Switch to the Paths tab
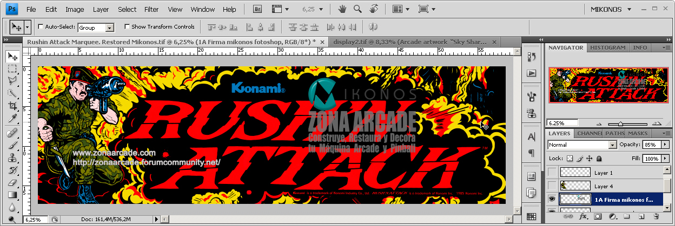Screen dimensions: 675x226 (x=614, y=133)
